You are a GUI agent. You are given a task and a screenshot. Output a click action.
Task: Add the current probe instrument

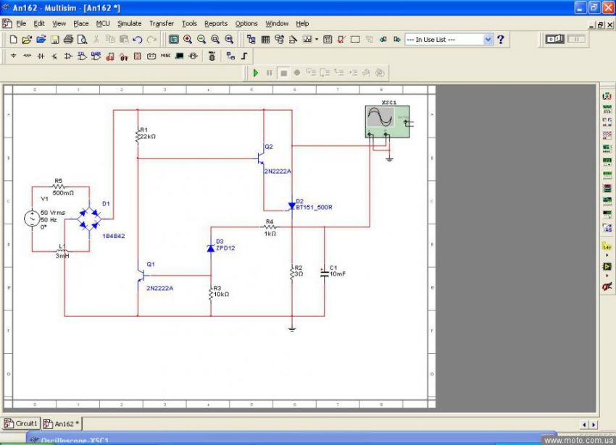coord(607,287)
